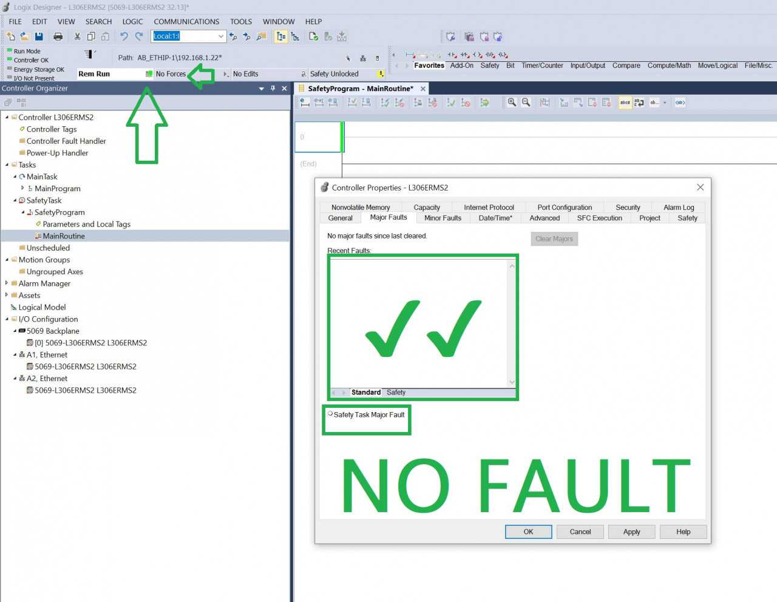Collapse the Tasks folder
The width and height of the screenshot is (777, 602).
(x=7, y=164)
